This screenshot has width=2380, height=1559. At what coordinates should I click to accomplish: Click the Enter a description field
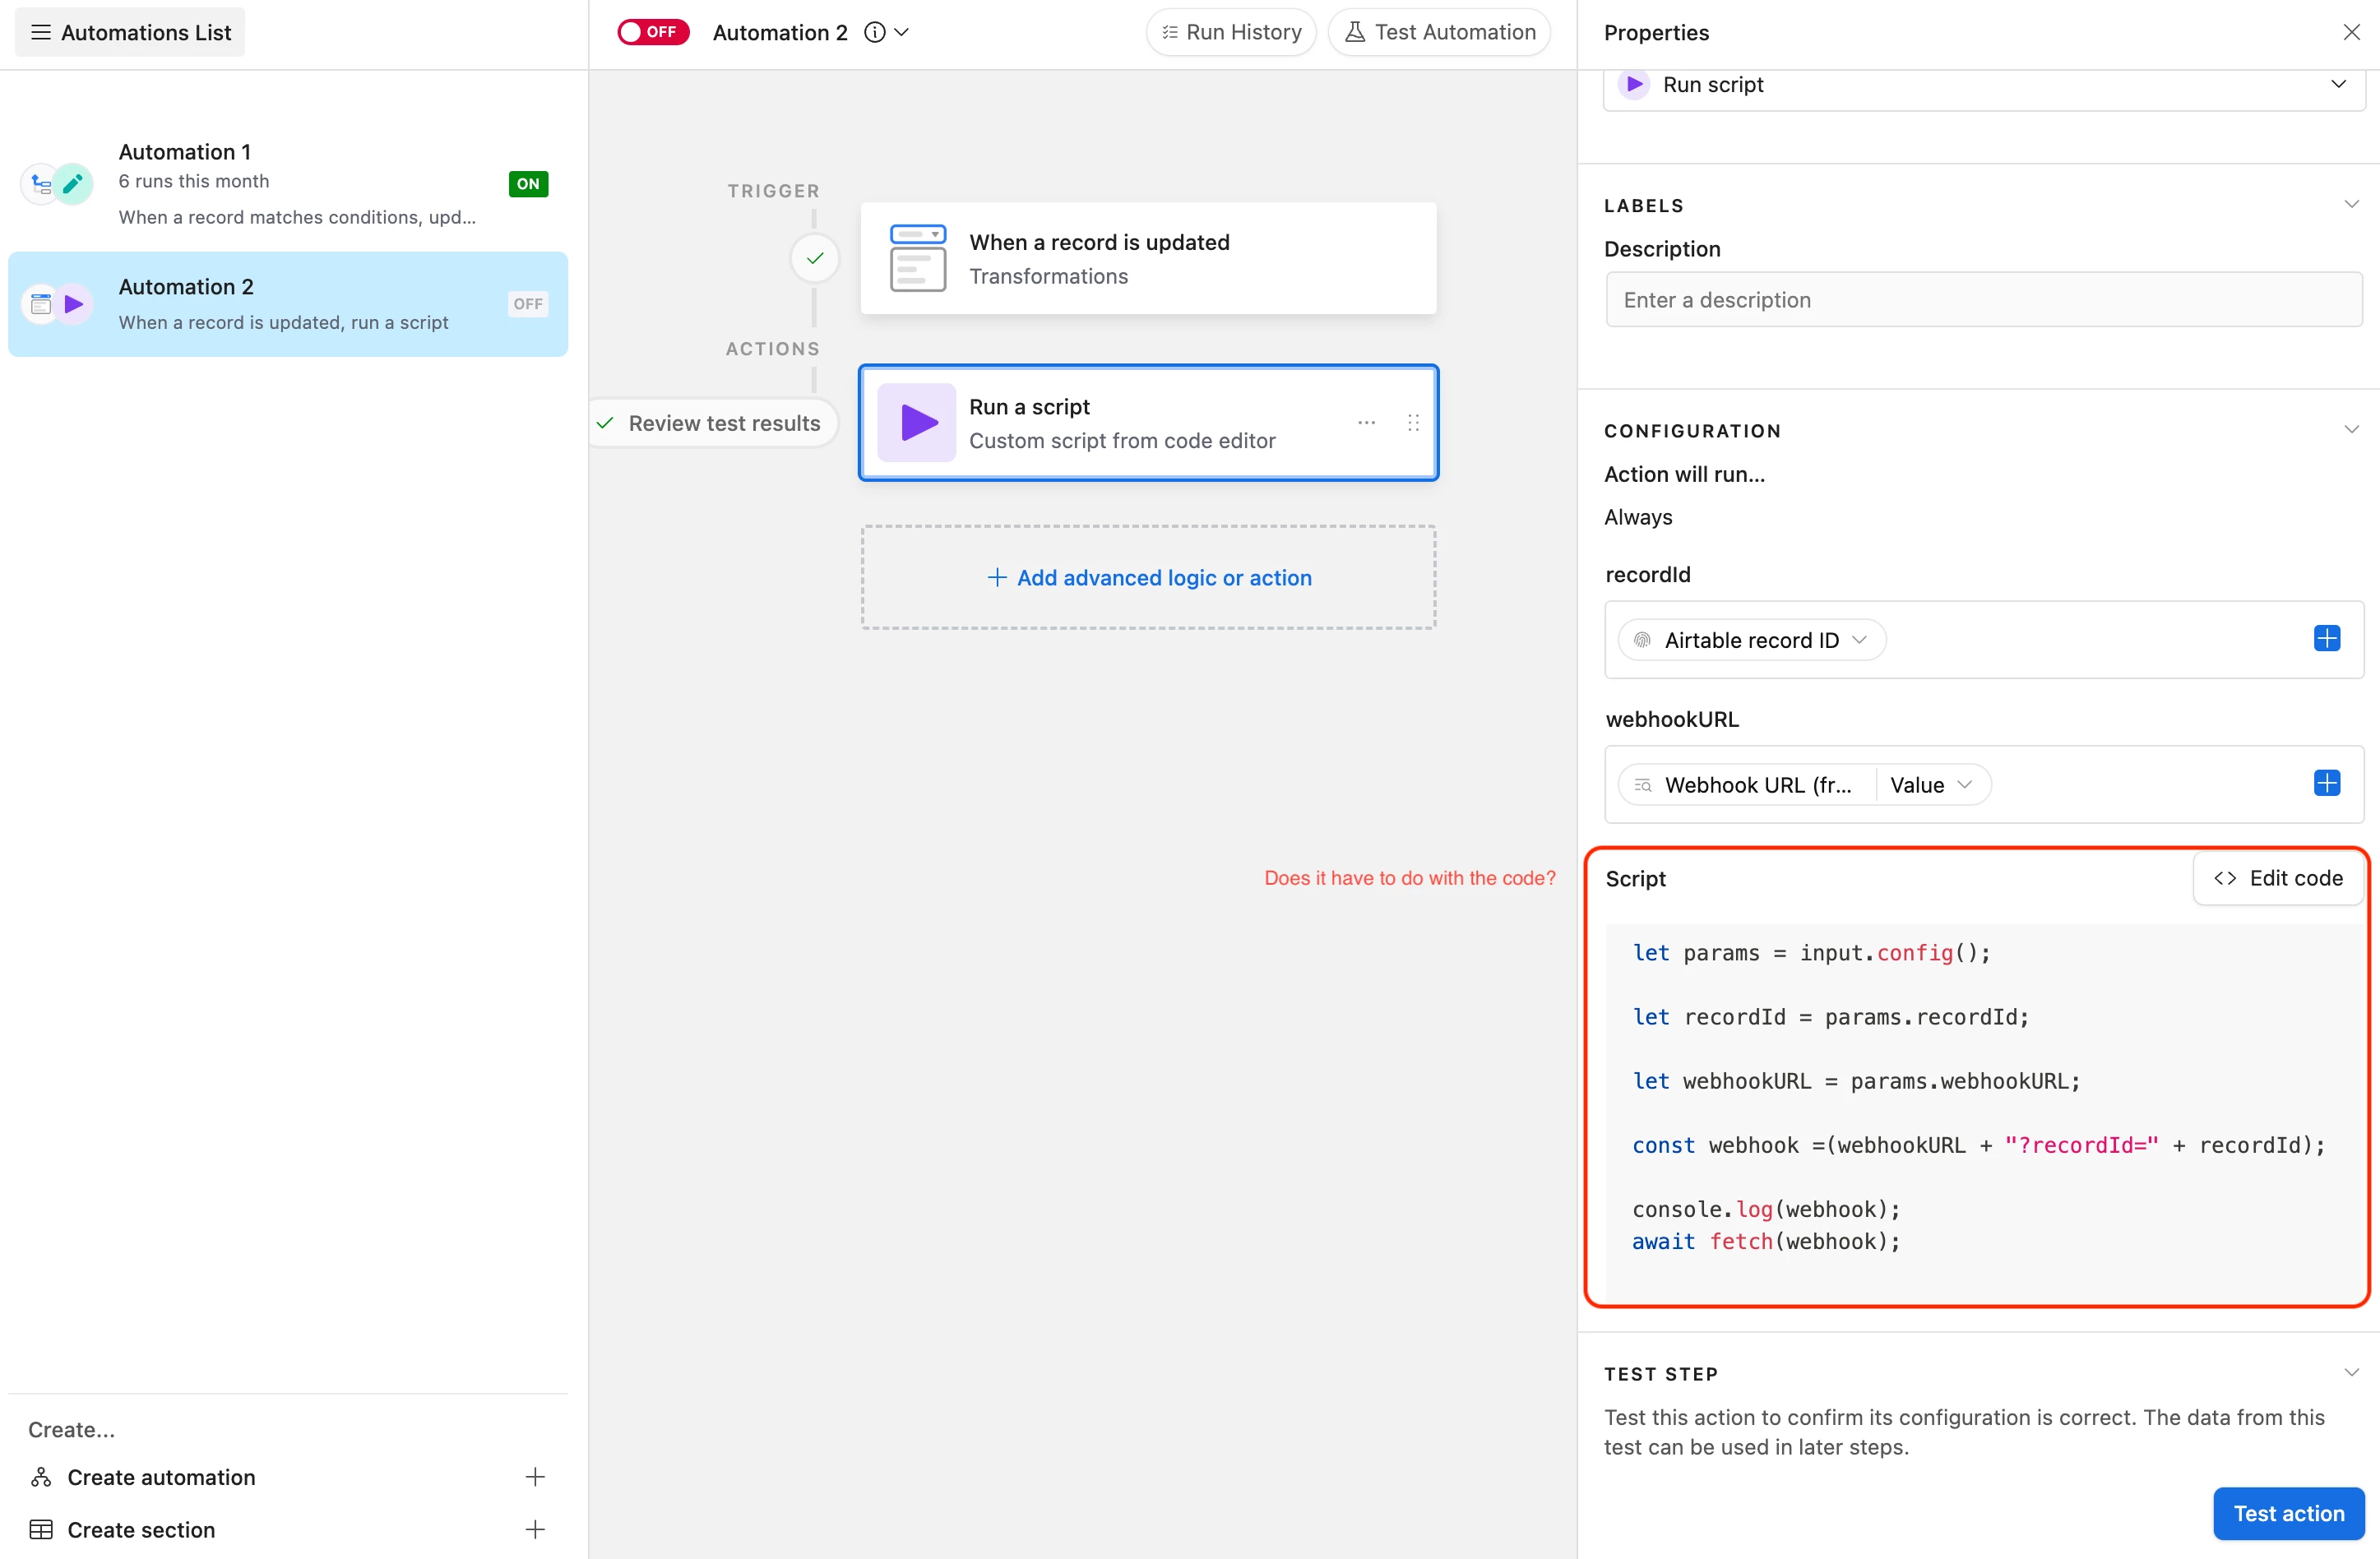[x=1983, y=300]
